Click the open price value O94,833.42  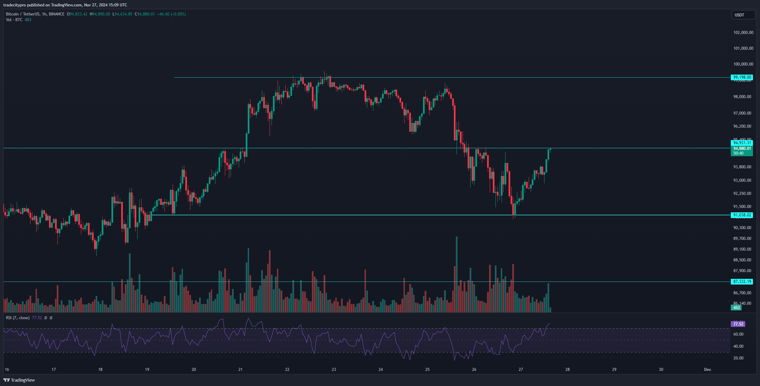coord(77,14)
